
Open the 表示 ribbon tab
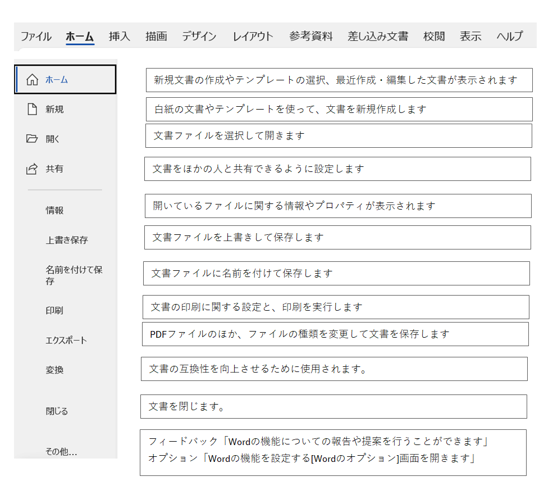470,37
